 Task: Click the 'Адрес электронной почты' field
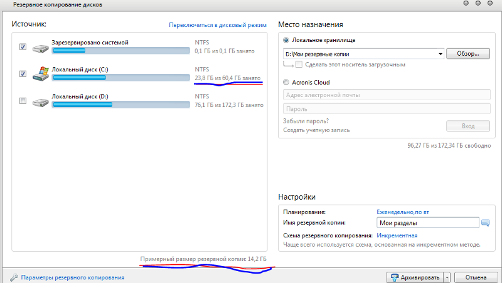pos(387,95)
